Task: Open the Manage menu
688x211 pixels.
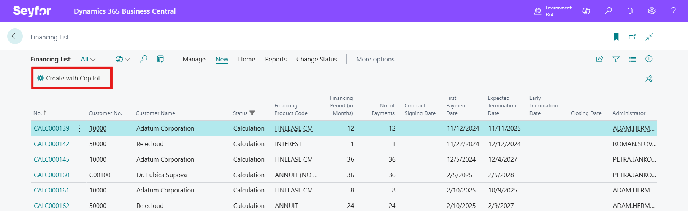Action: point(194,59)
